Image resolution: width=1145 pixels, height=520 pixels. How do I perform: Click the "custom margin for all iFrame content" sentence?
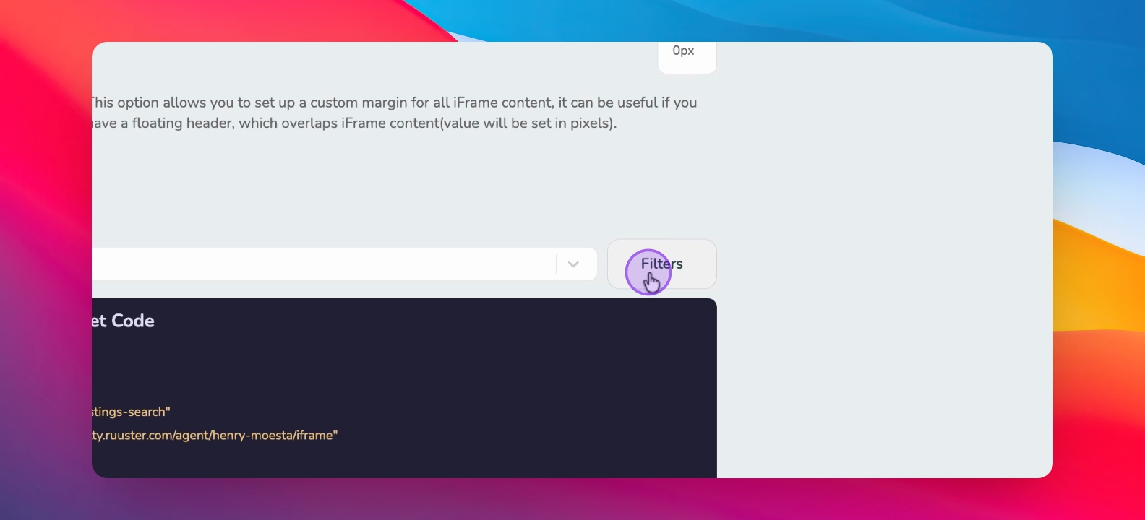click(394, 103)
